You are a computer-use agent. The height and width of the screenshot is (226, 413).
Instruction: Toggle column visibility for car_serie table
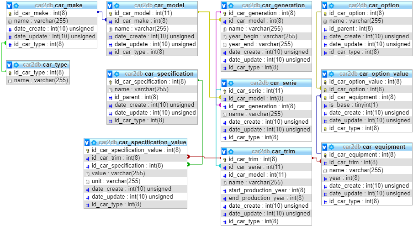point(224,83)
